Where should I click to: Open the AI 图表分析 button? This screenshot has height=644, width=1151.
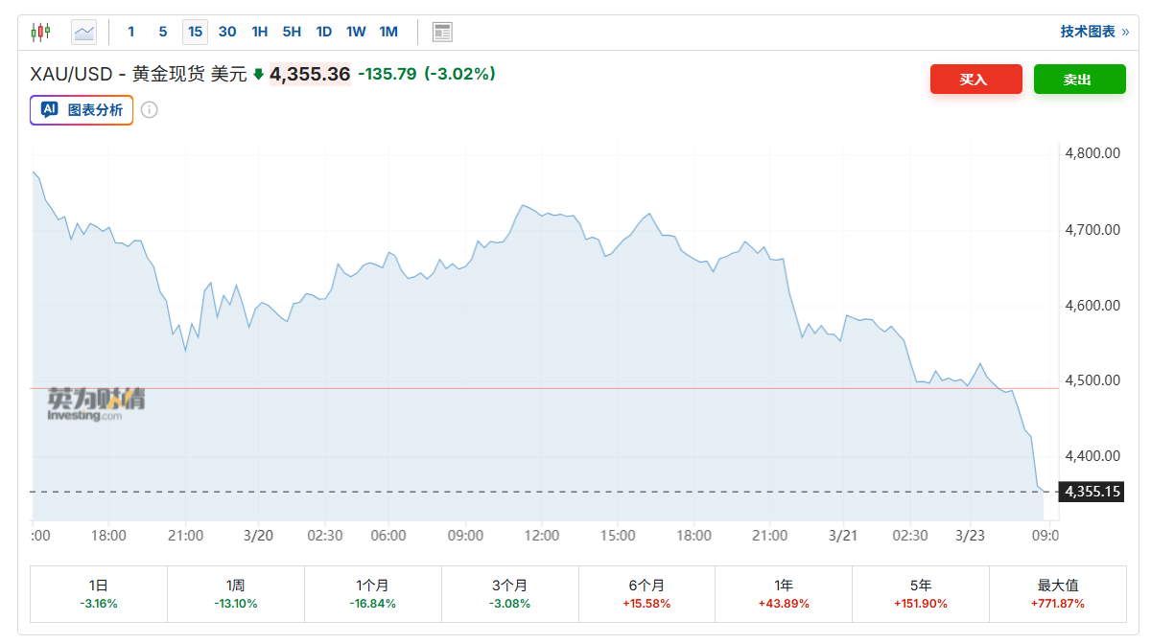pyautogui.click(x=82, y=109)
